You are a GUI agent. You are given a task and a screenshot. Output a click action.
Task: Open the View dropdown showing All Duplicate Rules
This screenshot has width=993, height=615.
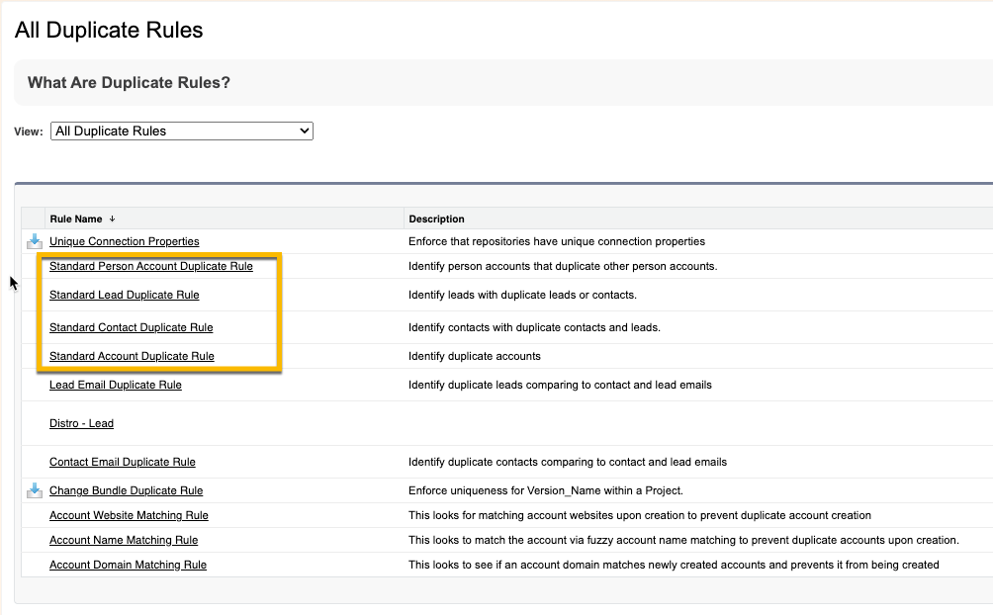[182, 132]
